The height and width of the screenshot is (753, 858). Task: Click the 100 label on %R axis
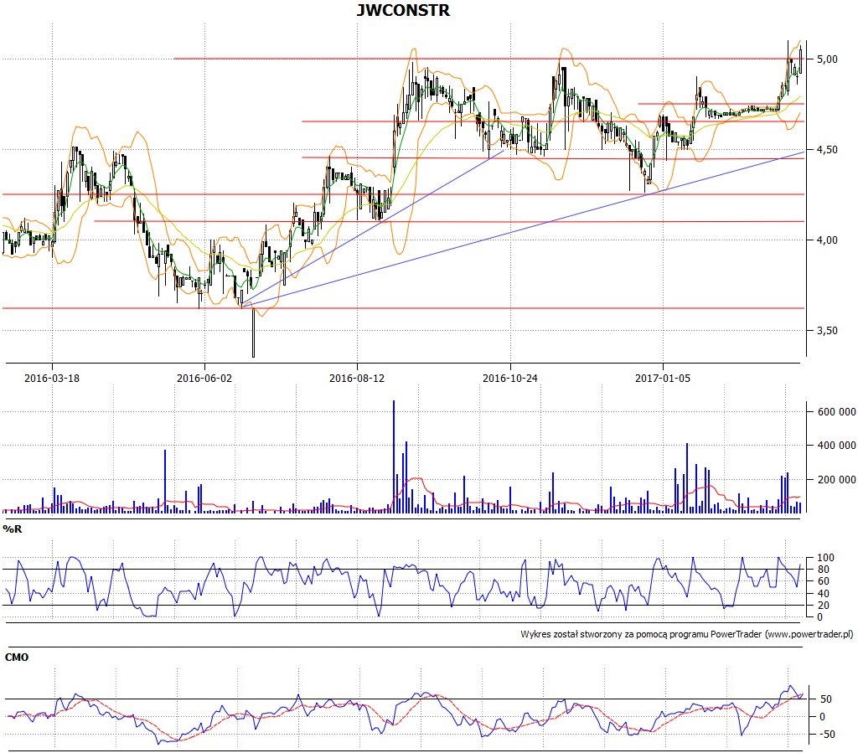click(x=825, y=558)
